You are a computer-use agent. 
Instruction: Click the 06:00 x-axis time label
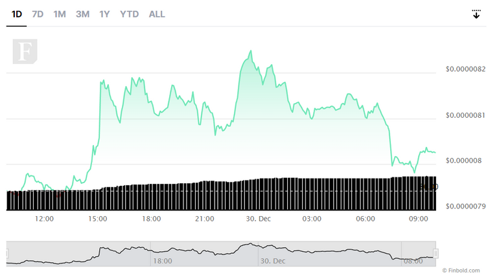pos(365,219)
